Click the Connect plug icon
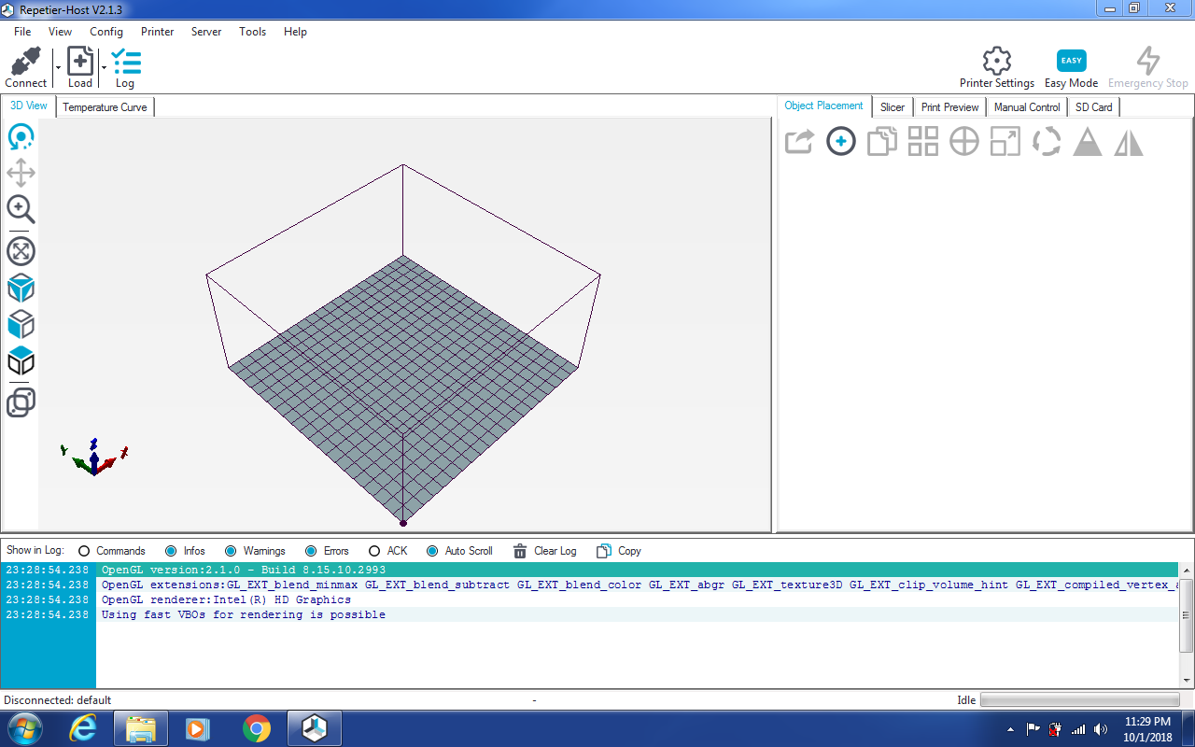The height and width of the screenshot is (747, 1195). (x=25, y=62)
